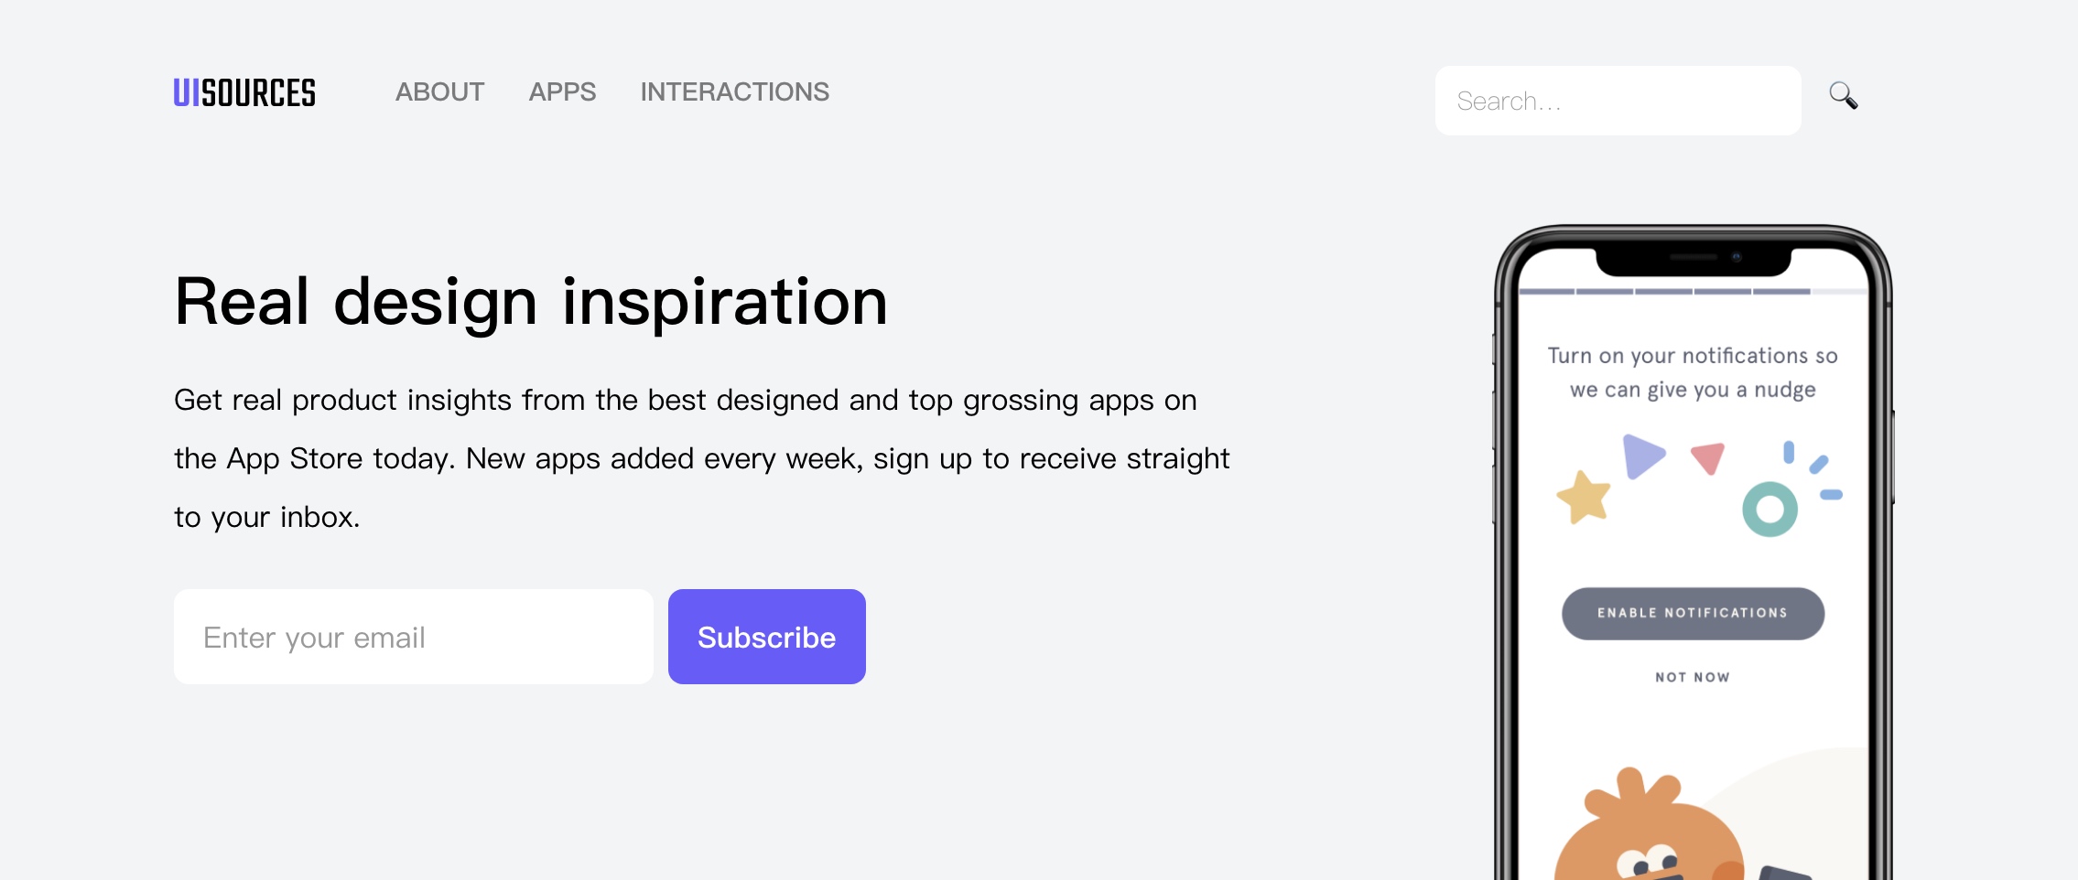Click the UISOURCES logo

(x=244, y=92)
